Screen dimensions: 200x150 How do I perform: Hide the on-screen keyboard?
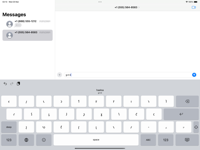(x=187, y=140)
